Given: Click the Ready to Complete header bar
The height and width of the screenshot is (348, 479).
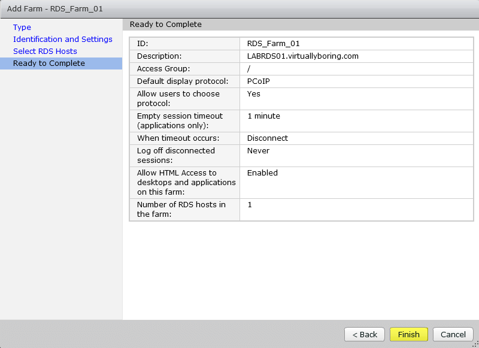Looking at the screenshot, I should coord(239,24).
